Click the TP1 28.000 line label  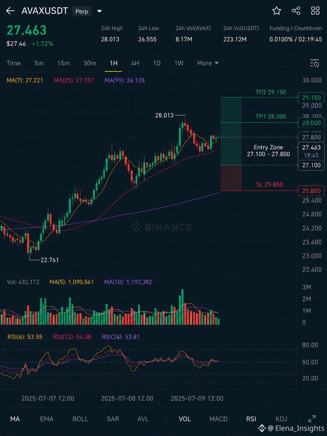(271, 117)
